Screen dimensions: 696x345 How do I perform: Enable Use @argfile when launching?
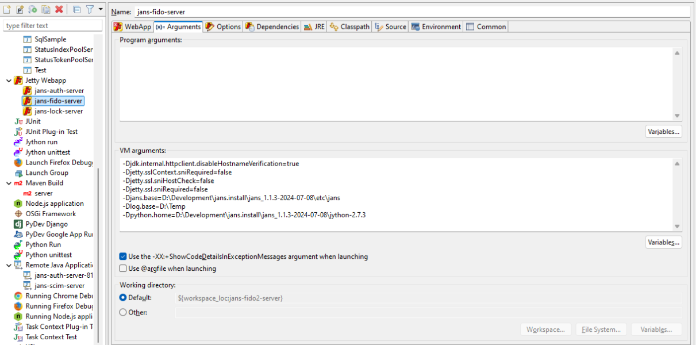123,269
